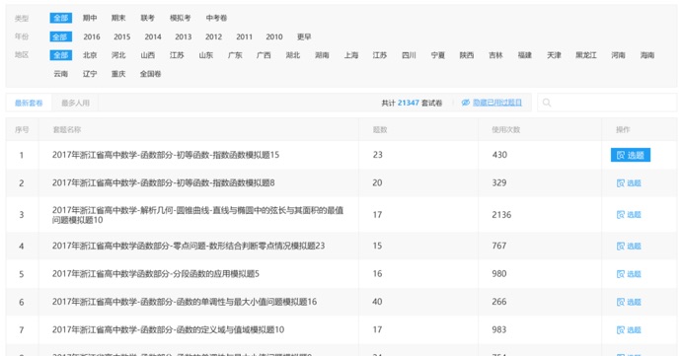Filter region by 重庆
Screen dimensions: 683x356
click(118, 74)
